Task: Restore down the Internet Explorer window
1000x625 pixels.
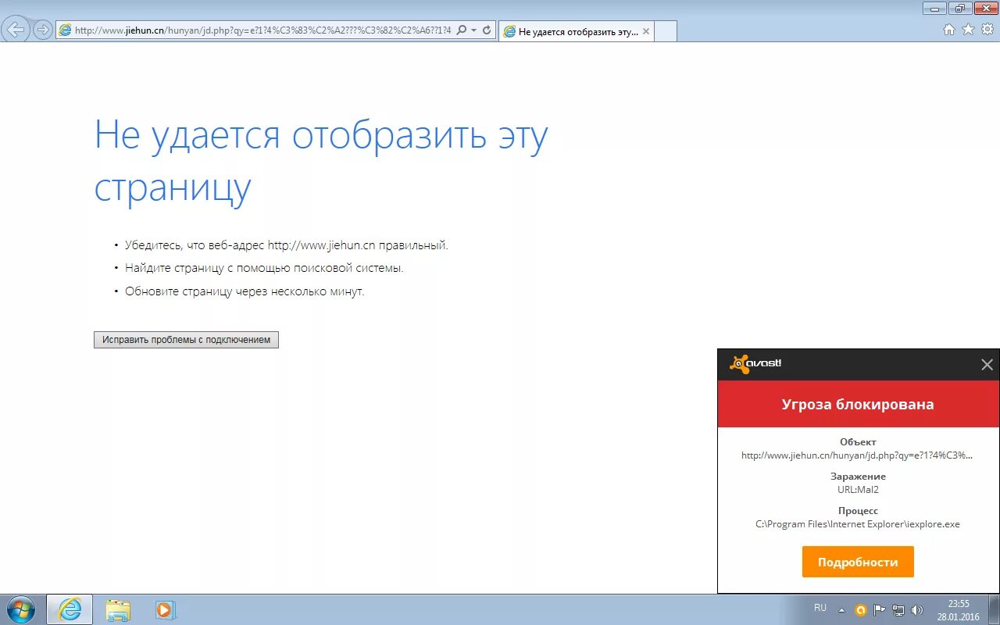Action: coord(960,8)
